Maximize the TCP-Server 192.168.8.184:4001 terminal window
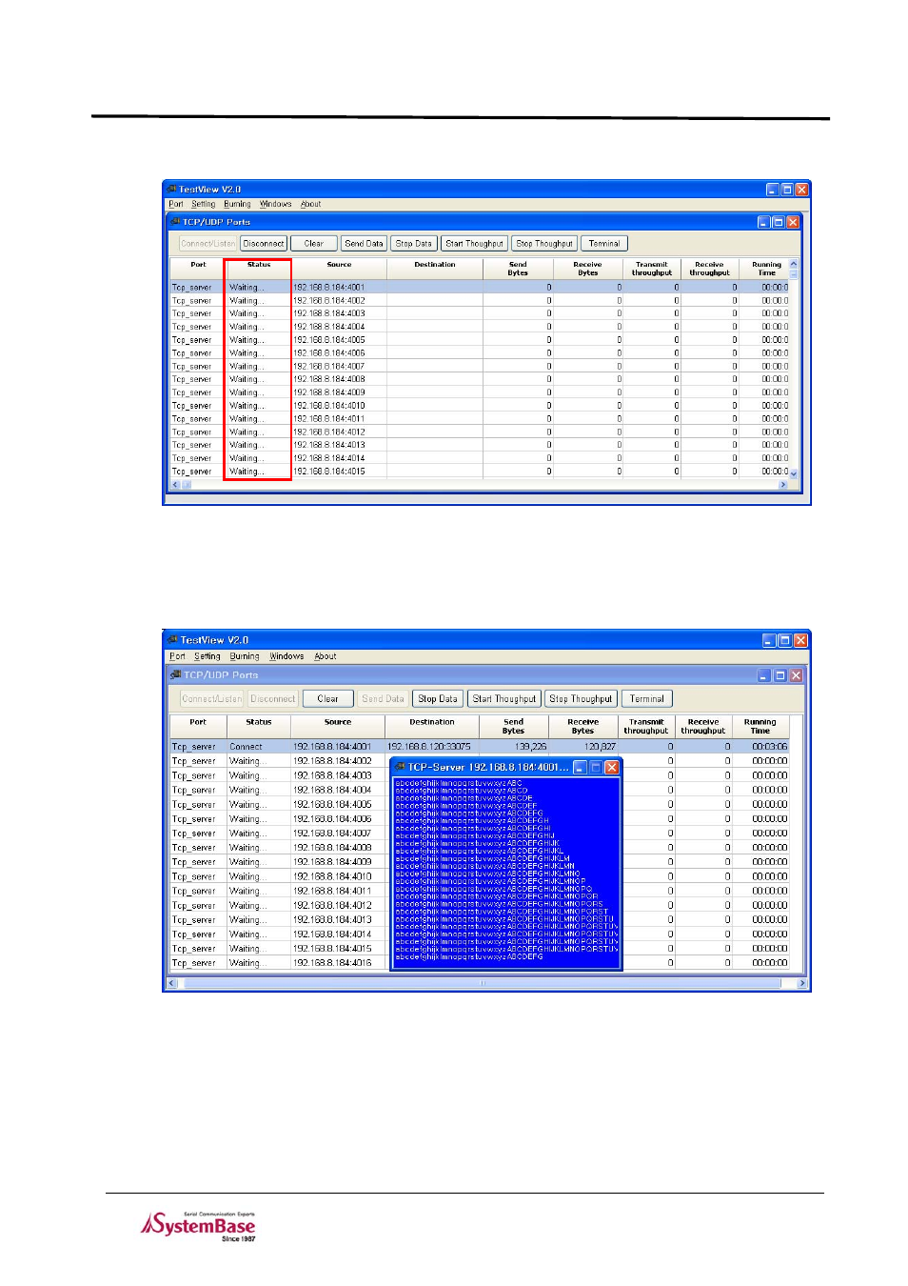Image resolution: width=908 pixels, height=1286 pixels. click(596, 767)
